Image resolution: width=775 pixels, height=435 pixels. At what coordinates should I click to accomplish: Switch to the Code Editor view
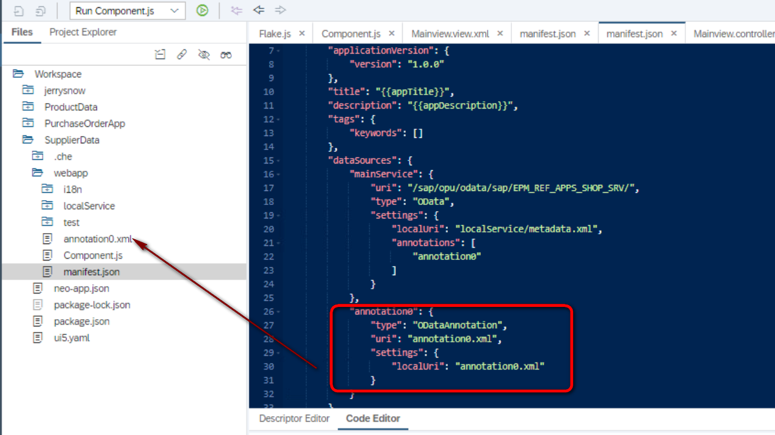373,419
